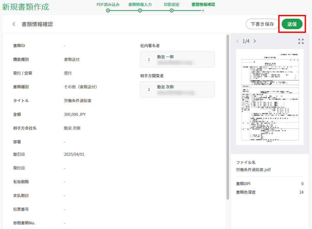The width and height of the screenshot is (312, 229).
Task: Click the number 1 signer badge
Action: pos(149,60)
